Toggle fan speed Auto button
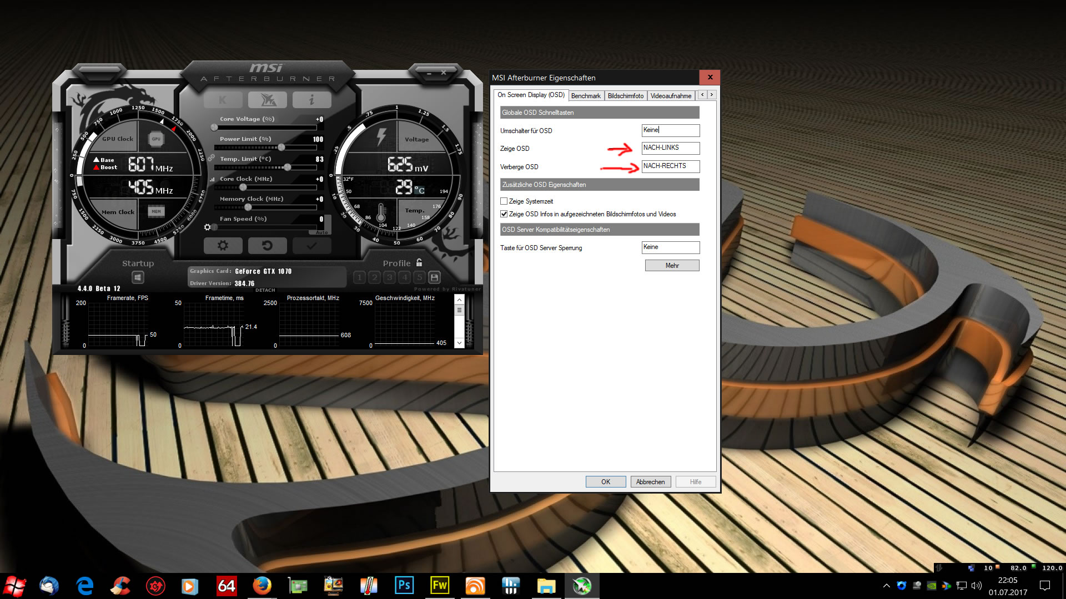The image size is (1066, 599). pos(322,232)
